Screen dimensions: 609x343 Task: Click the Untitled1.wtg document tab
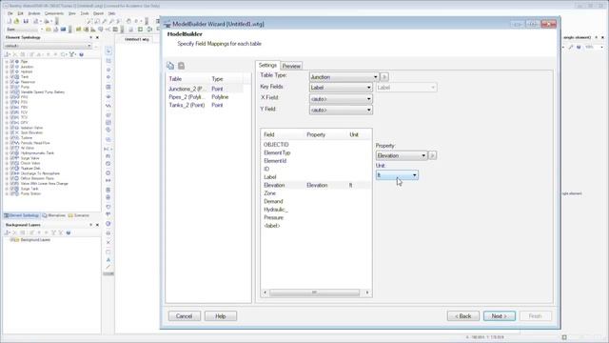137,39
